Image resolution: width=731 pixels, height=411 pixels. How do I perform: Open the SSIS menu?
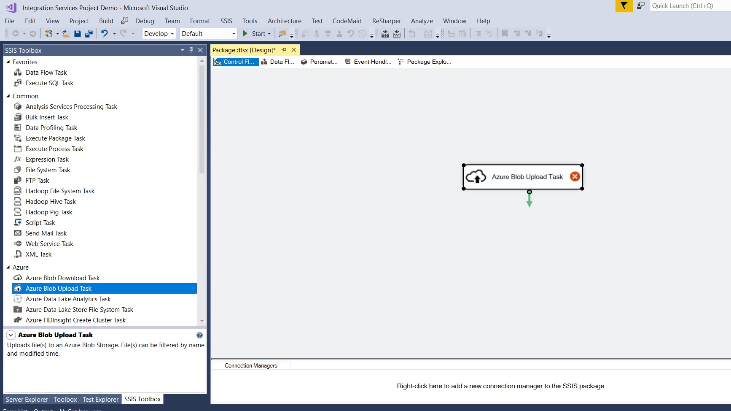tap(226, 21)
